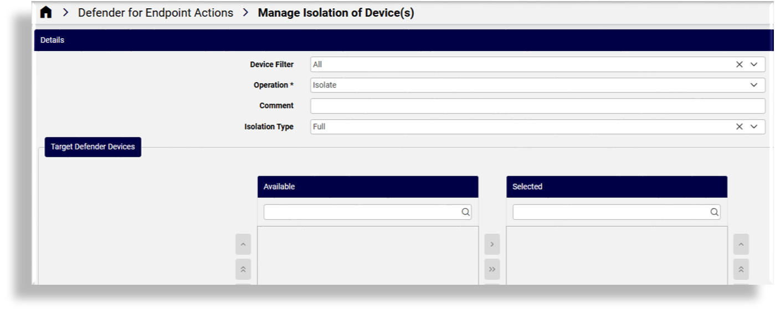Clear the Device Filter selection
The width and height of the screenshot is (775, 313).
coord(739,64)
